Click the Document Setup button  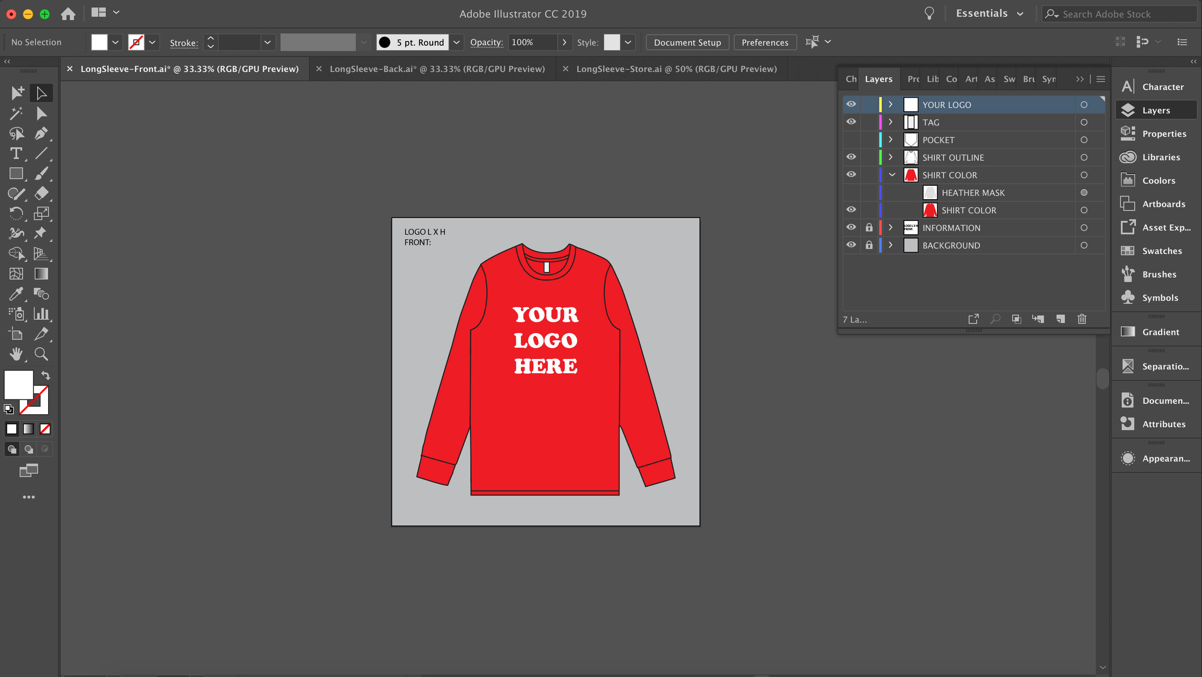coord(687,42)
